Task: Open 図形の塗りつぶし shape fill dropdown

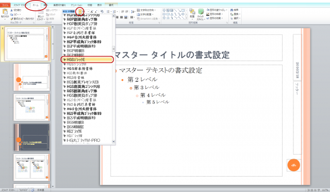Action: 217,10
